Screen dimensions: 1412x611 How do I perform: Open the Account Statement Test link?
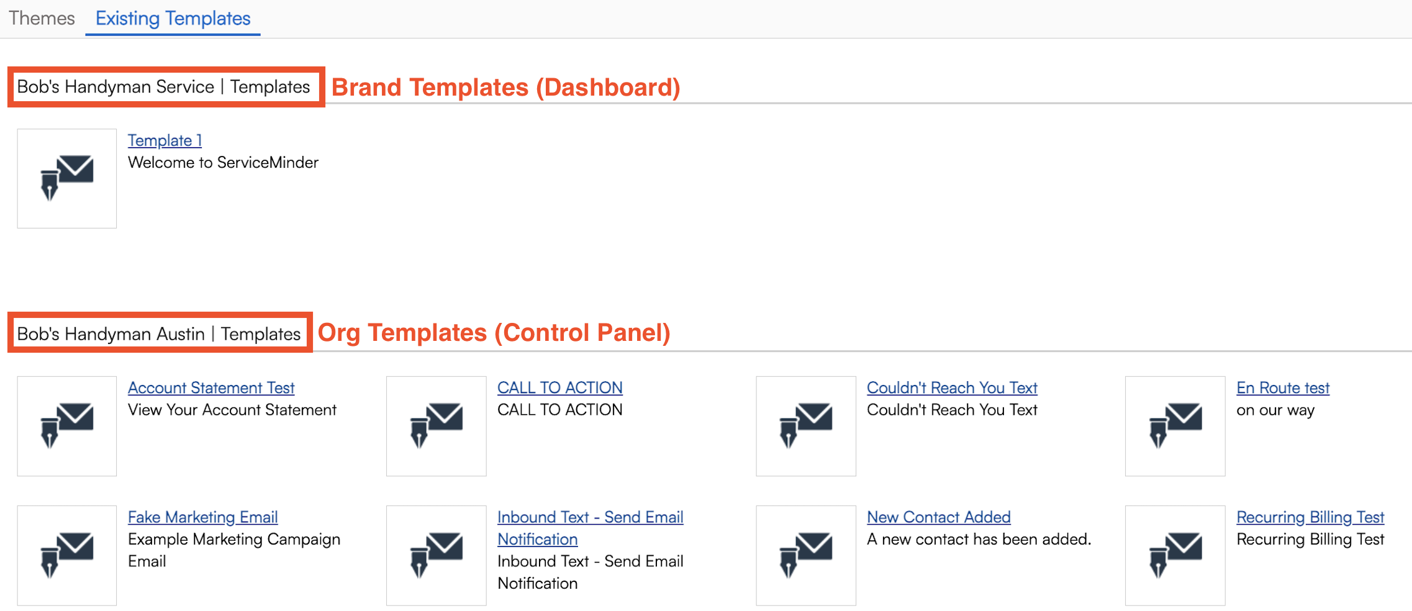pos(211,388)
